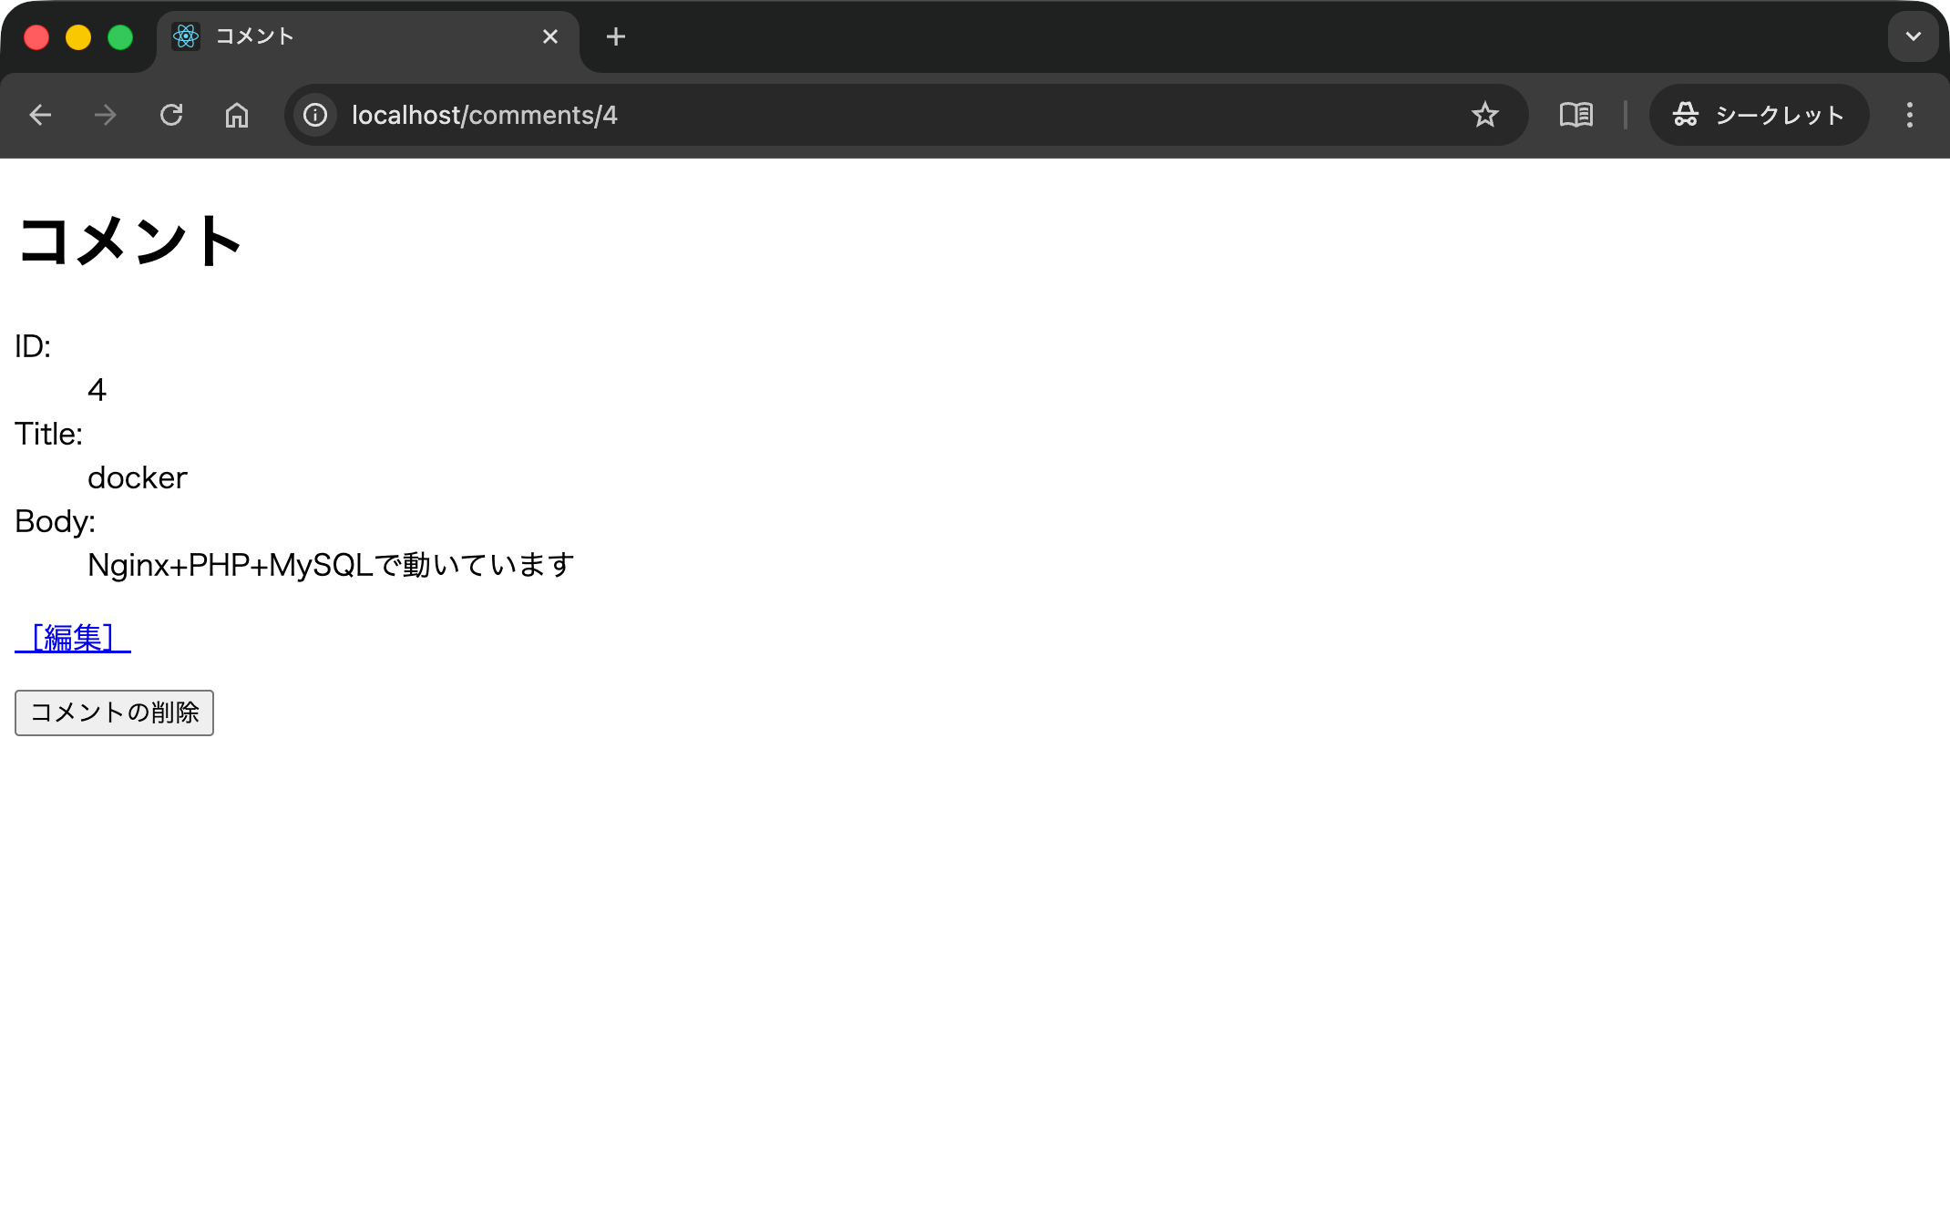Viewport: 1950px width, 1210px height.
Task: Click the yellow minimize traffic light
Action: tap(78, 36)
